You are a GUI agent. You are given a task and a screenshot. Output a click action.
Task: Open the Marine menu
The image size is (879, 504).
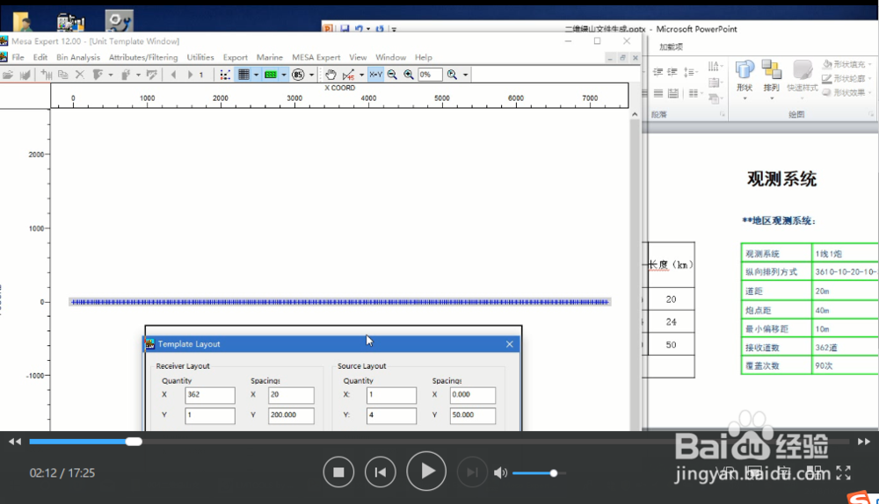[270, 57]
